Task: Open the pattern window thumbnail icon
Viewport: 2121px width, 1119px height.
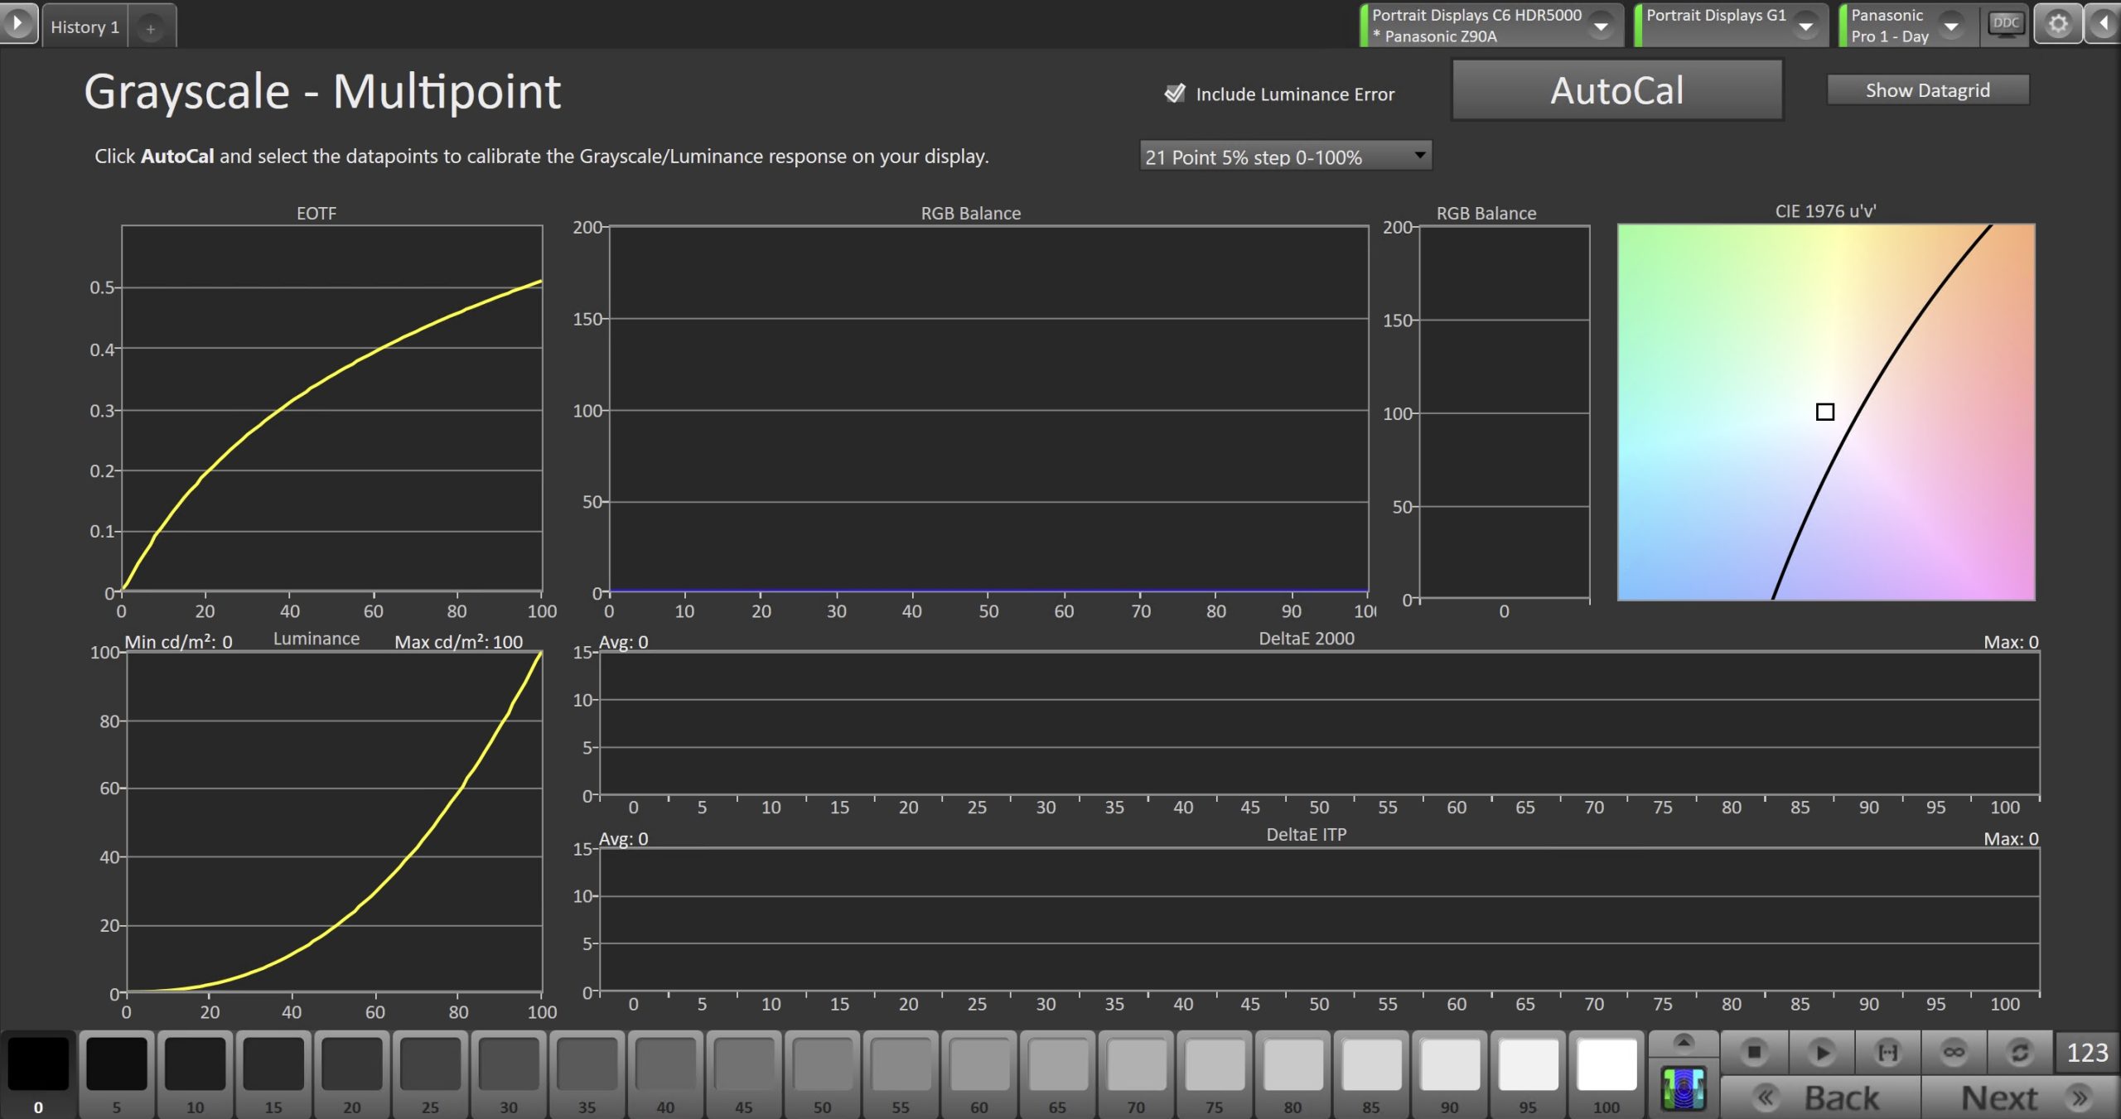Action: (x=1684, y=1088)
